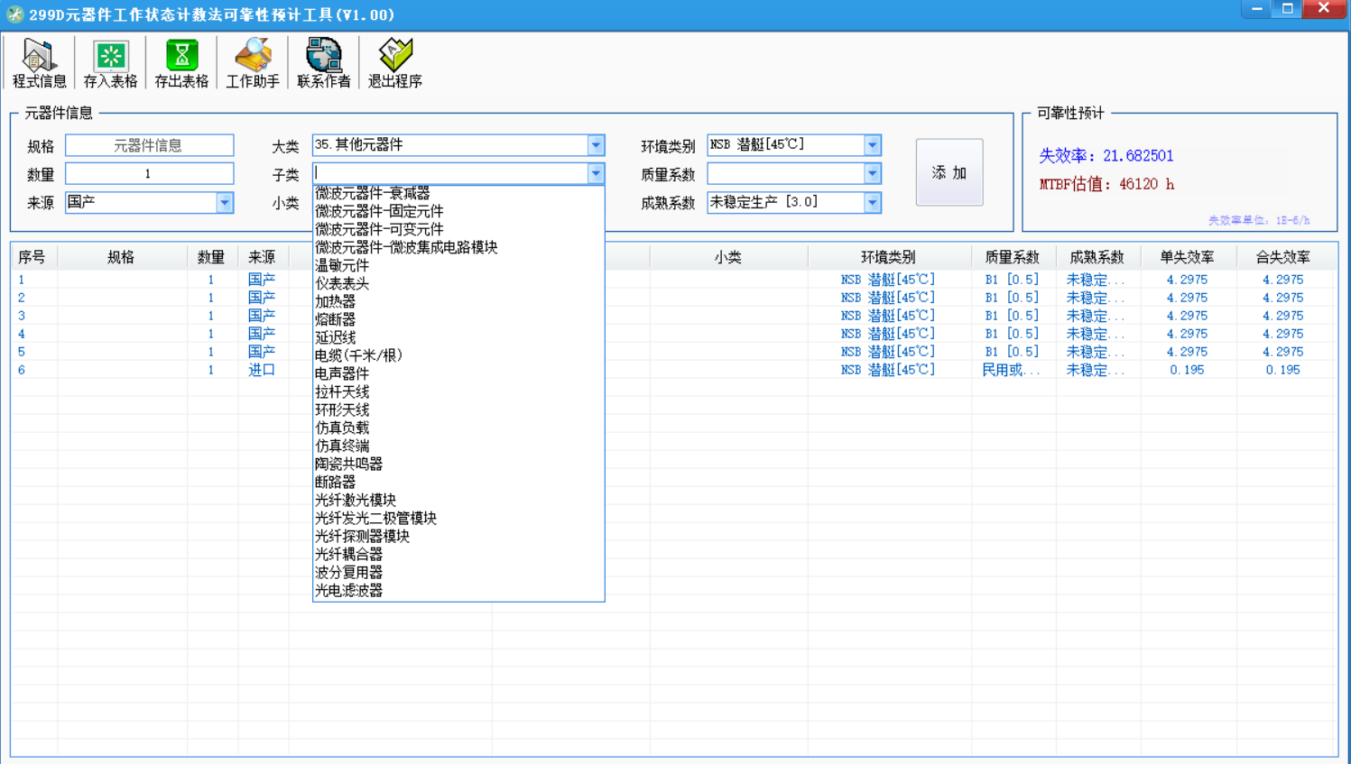Collapse the 子类 subcategory dropdown arrow
The height and width of the screenshot is (764, 1351).
pos(596,173)
